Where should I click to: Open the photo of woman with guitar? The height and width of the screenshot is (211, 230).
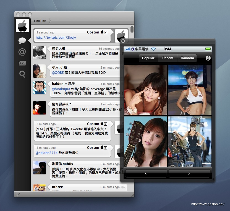pos(146,142)
